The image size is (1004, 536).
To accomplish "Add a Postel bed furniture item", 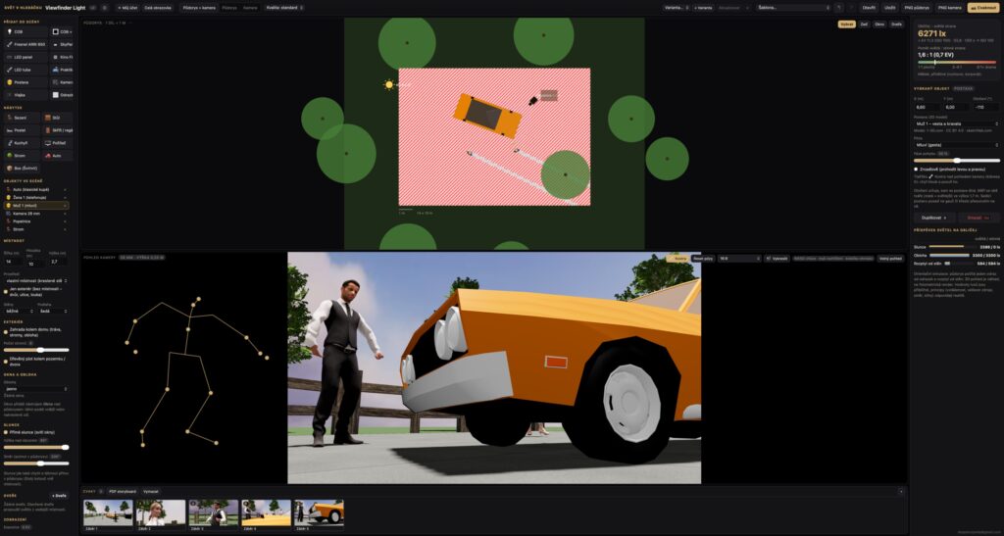I will click(x=22, y=130).
